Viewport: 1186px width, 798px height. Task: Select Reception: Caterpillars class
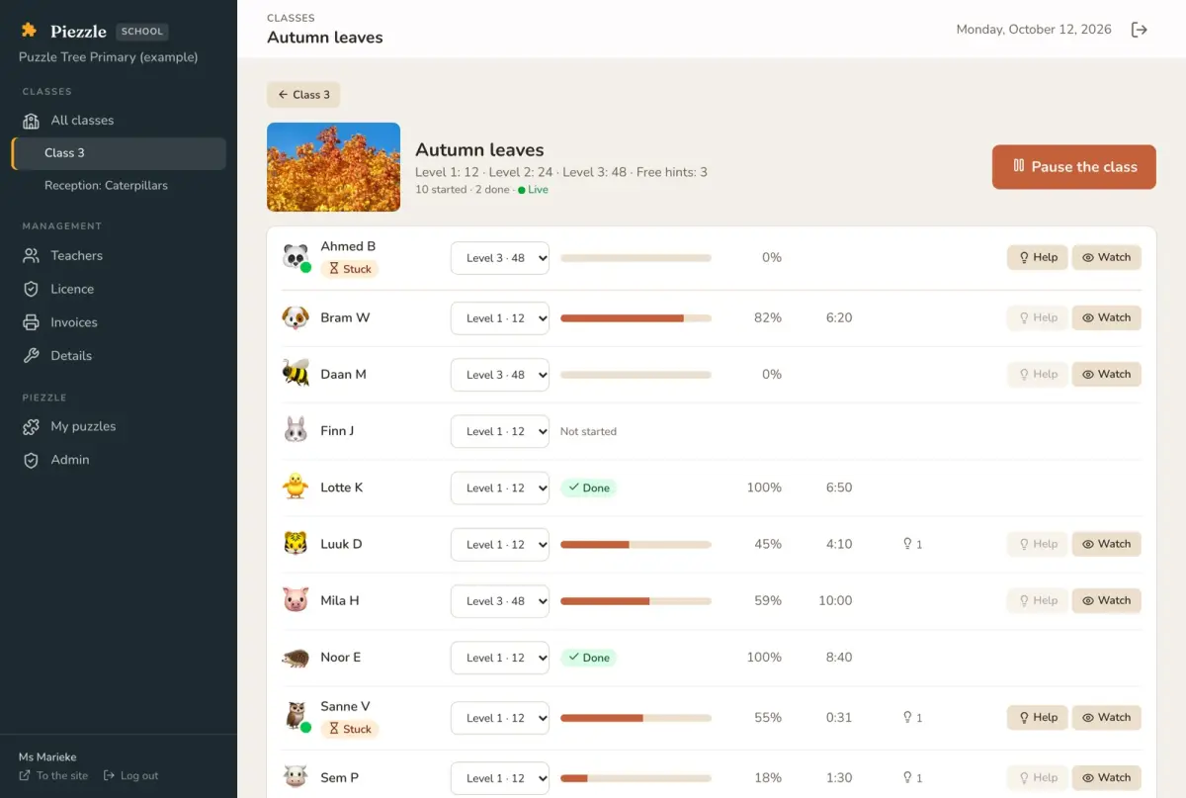coord(119,185)
